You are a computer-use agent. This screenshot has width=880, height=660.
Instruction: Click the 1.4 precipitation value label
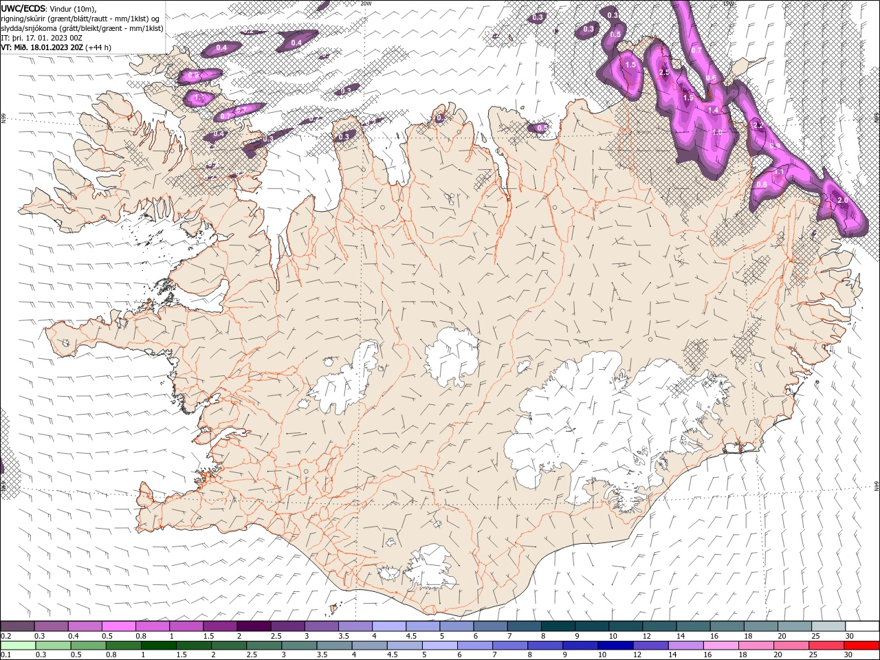(713, 110)
